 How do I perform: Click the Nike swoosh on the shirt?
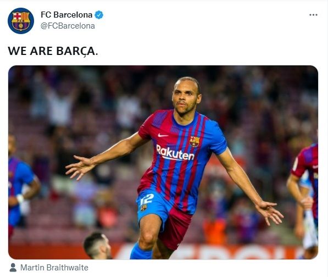click(163, 135)
